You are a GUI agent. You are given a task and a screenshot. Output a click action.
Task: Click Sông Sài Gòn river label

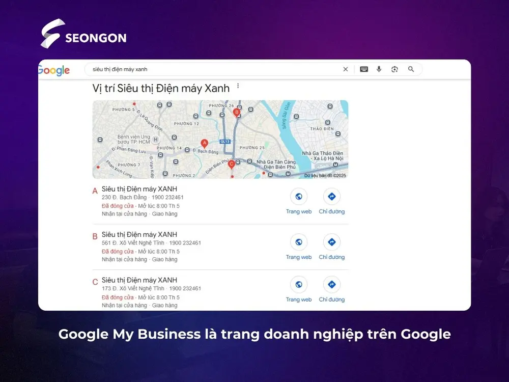pyautogui.click(x=286, y=116)
